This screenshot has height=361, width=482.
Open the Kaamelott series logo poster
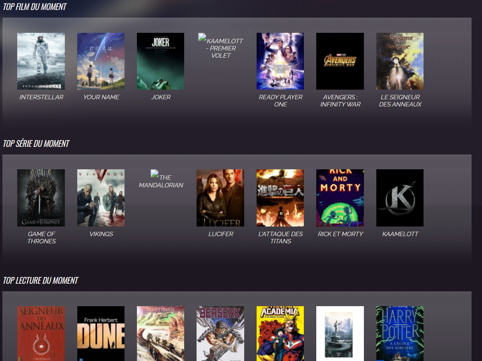[x=400, y=198]
